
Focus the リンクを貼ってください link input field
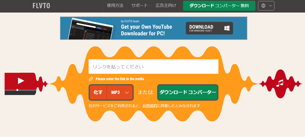click(153, 67)
